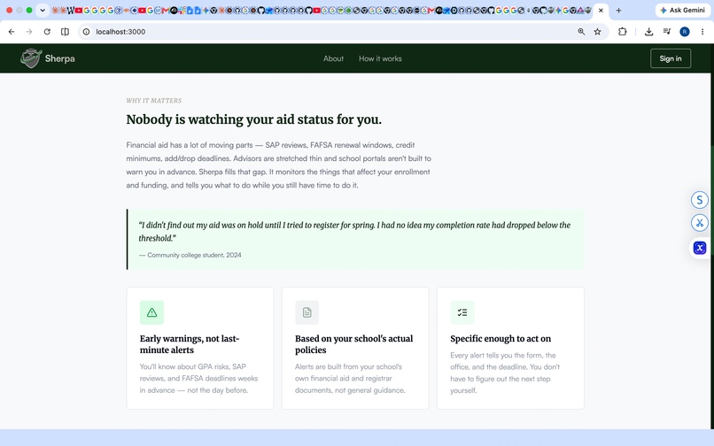Open the media controls icon

coord(667,31)
